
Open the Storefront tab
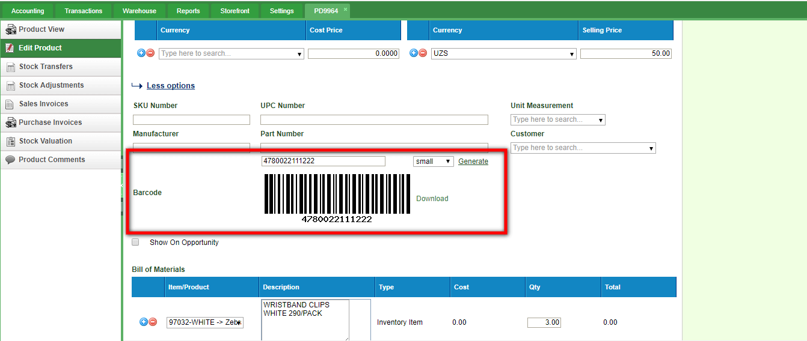click(235, 11)
